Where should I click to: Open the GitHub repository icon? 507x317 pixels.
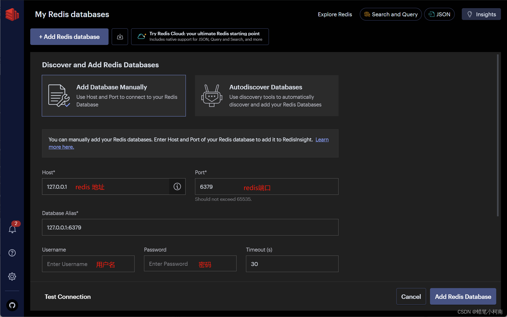pos(12,305)
